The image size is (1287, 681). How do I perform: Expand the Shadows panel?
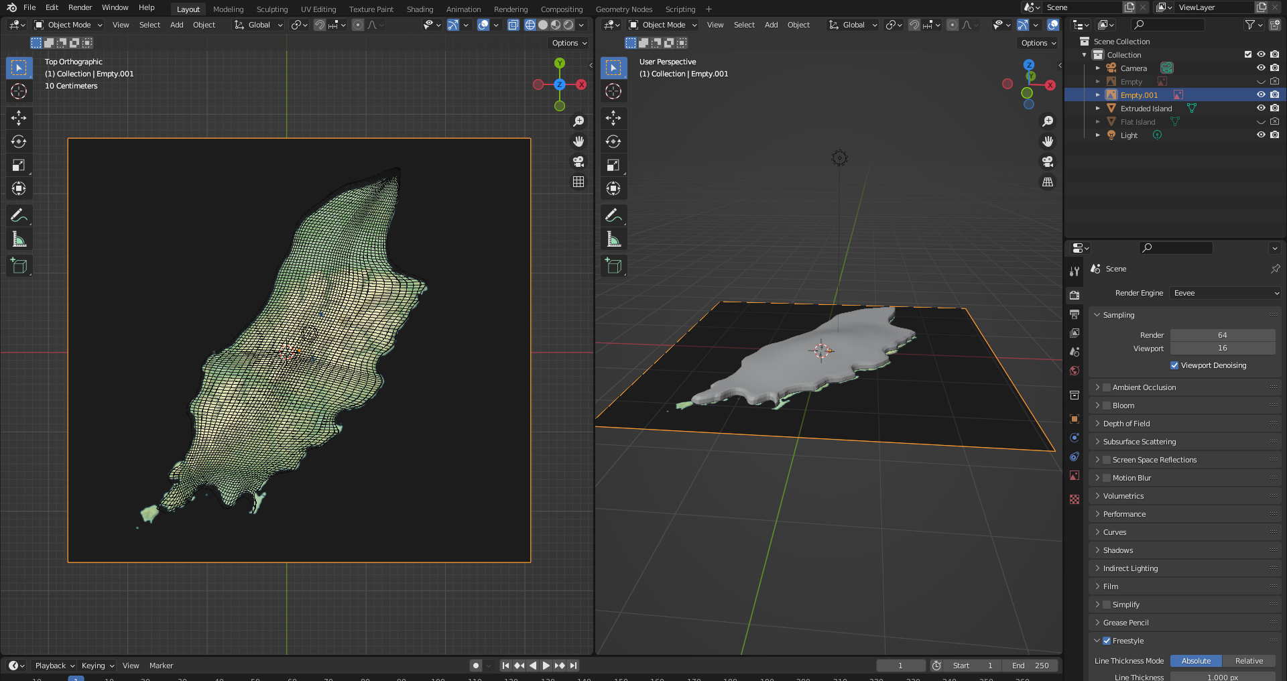[1118, 550]
